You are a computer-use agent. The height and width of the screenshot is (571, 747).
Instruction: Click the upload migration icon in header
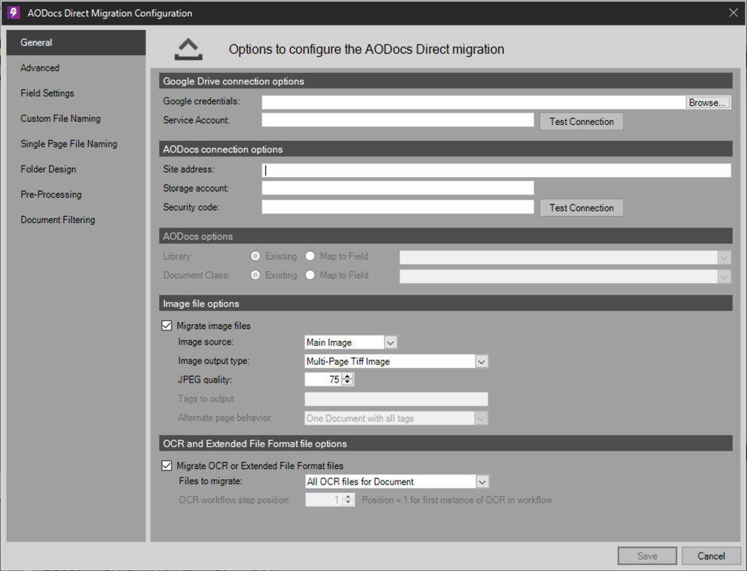coord(188,50)
